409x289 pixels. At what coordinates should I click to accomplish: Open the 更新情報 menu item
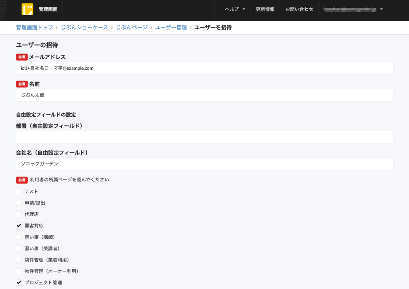[265, 9]
